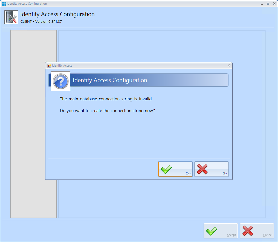Click the 'CLIENT - Version 9 SP1.87' label
Viewport: 278px width, 242px height.
click(41, 21)
